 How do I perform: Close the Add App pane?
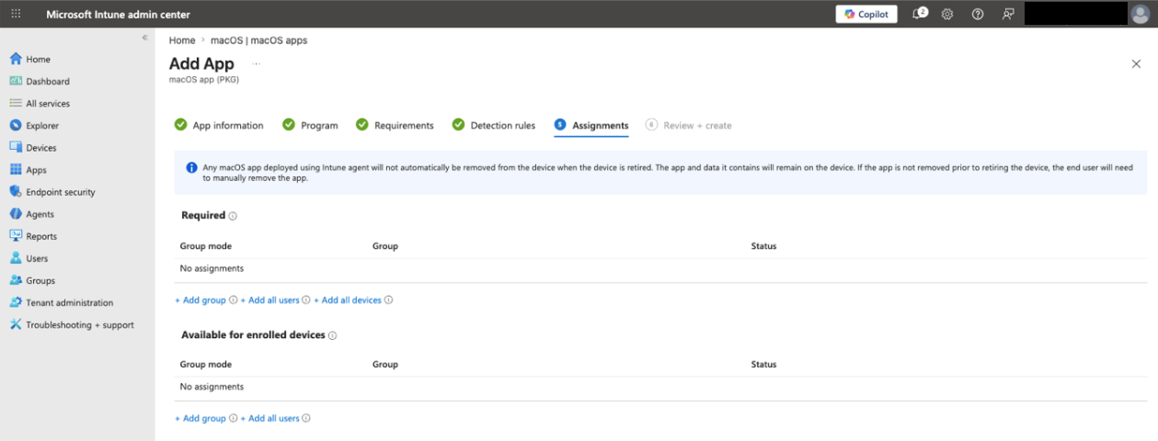tap(1136, 63)
